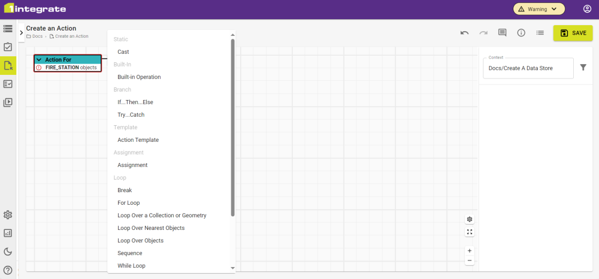Click the Docs breadcrumb link
Viewport: 599px width, 279px height.
coord(37,37)
